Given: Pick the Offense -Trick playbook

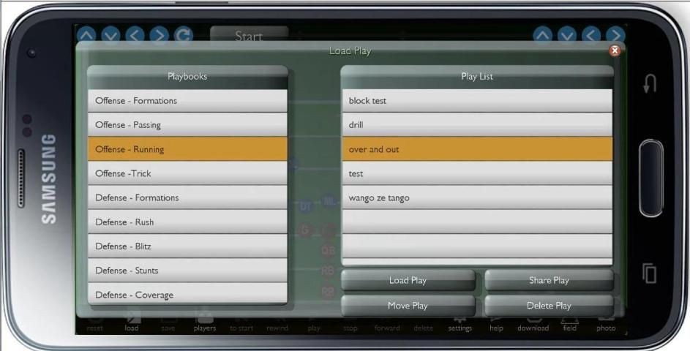Looking at the screenshot, I should coord(187,173).
